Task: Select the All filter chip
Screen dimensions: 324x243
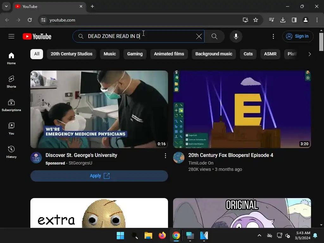Action: (x=37, y=54)
